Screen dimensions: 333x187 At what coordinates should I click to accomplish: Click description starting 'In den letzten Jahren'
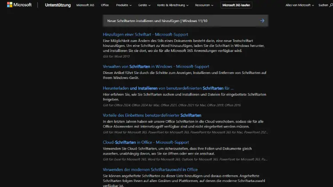click(183, 124)
